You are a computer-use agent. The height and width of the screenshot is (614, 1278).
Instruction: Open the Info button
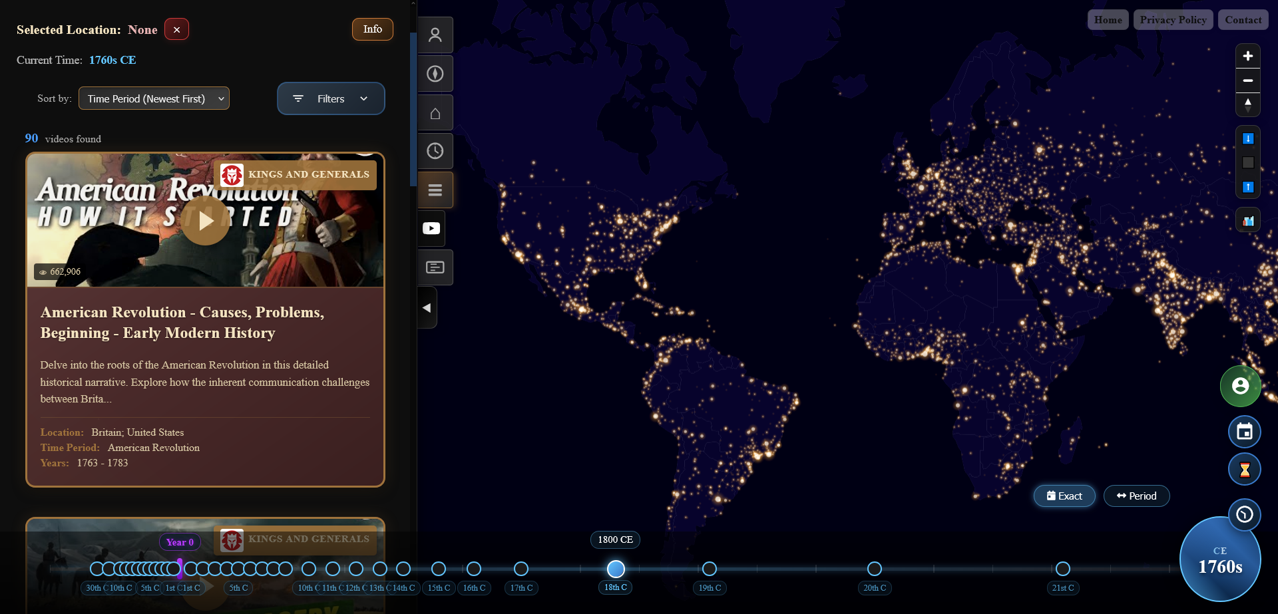point(373,29)
